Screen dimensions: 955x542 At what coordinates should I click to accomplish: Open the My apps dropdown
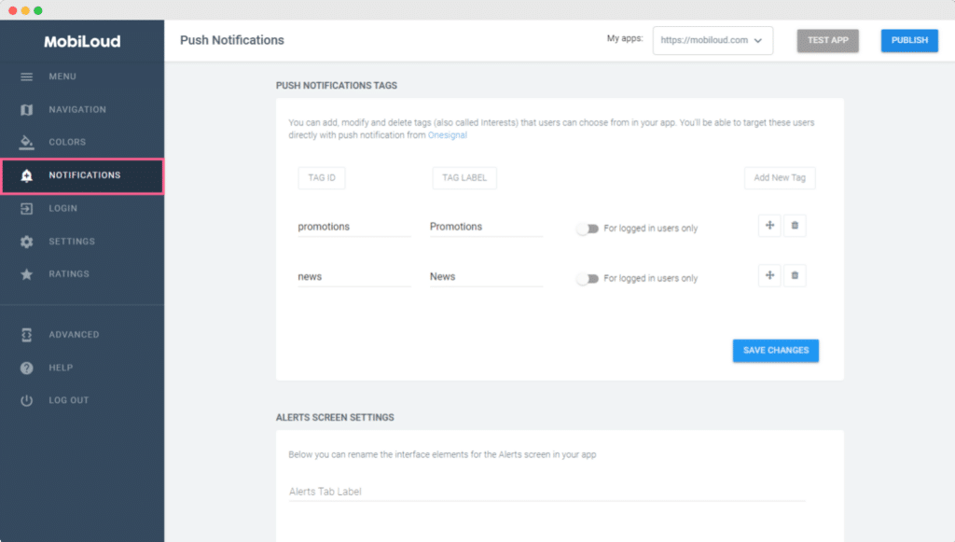tap(713, 41)
